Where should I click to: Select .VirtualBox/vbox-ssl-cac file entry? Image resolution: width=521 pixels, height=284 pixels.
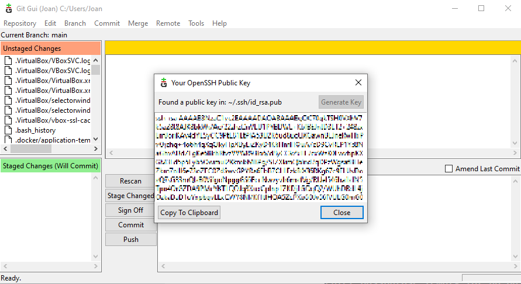point(53,120)
